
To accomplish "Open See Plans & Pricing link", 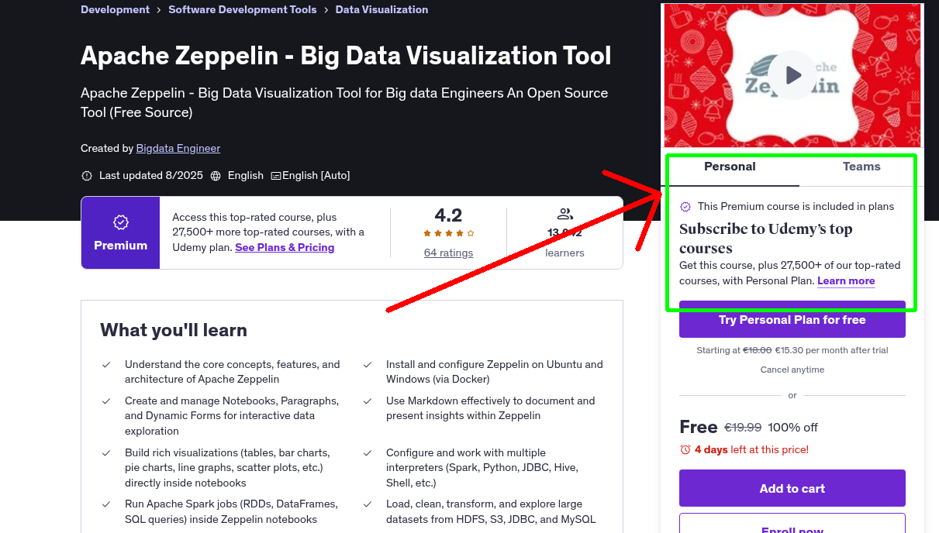I will pos(285,247).
